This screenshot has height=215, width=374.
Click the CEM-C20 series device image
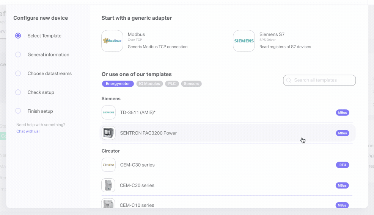coord(108,185)
